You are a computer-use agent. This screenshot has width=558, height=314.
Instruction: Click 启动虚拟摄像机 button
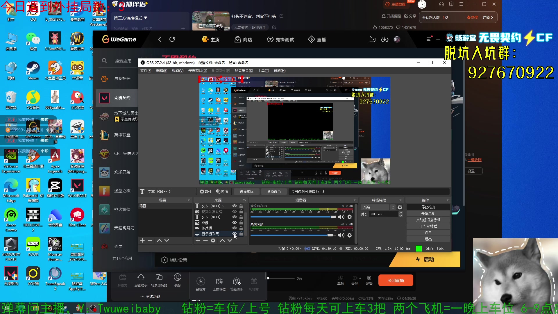[428, 220]
